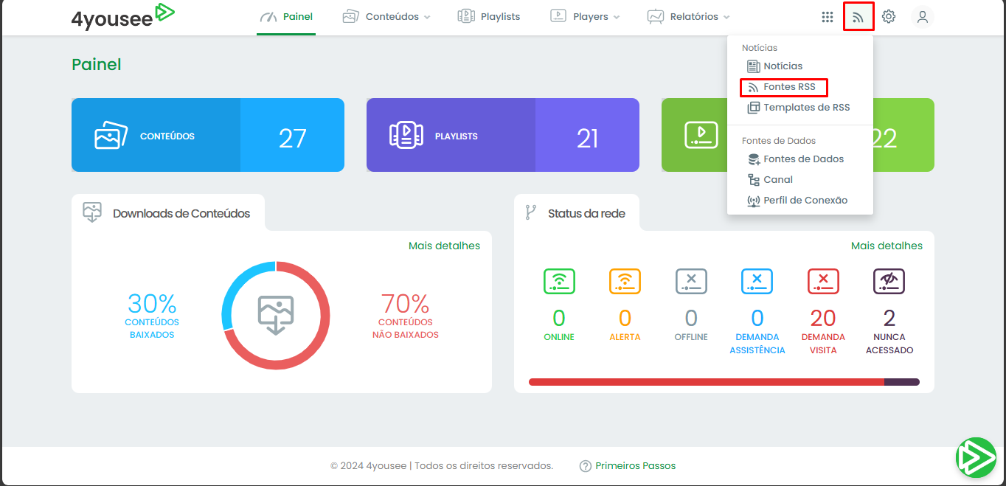Image resolution: width=1006 pixels, height=486 pixels.
Task: Expand the Conteúdos navigation dropdown
Action: click(386, 17)
